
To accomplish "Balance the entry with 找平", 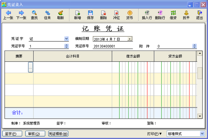I will [x=186, y=15].
